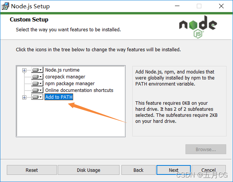
Task: Open the Disk Usage dialog
Action: (89, 170)
